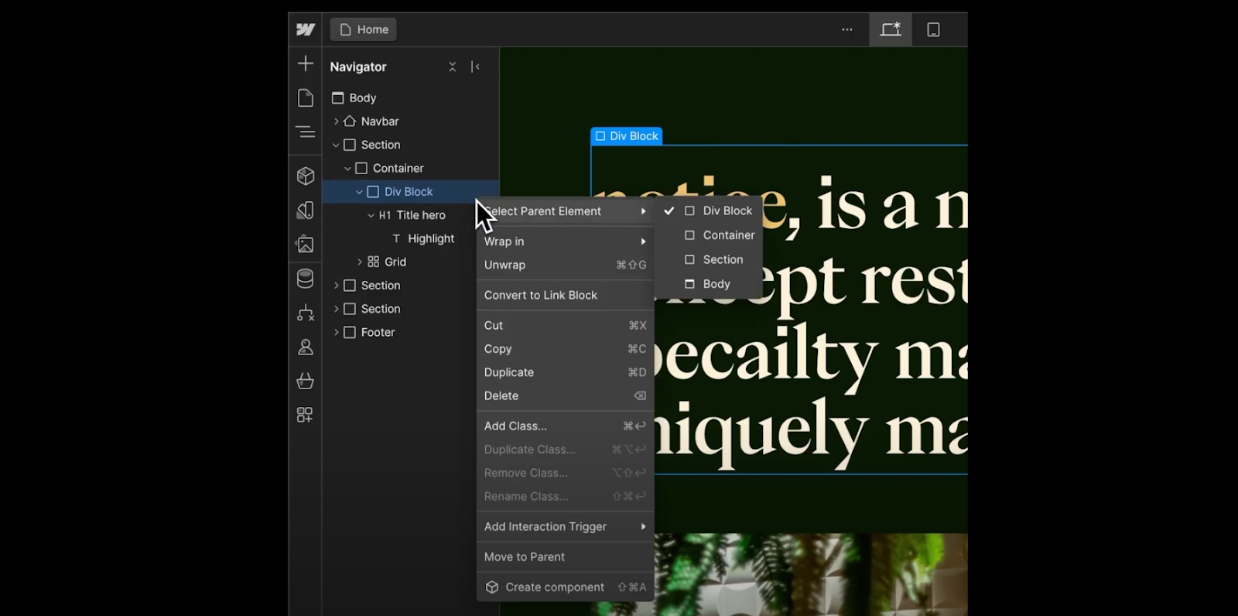Select the Highlight text element in Navigator

430,238
